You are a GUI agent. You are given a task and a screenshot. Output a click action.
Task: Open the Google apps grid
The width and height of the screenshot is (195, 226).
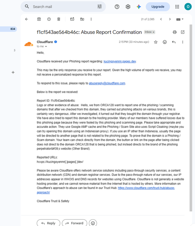177,7
